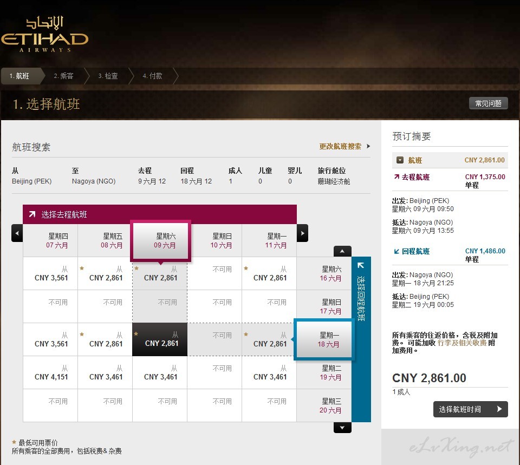Image resolution: width=520 pixels, height=465 pixels.
Task: Pick CNY 3,561 fare for 07 六月 and 18 六月
Action: [50, 339]
